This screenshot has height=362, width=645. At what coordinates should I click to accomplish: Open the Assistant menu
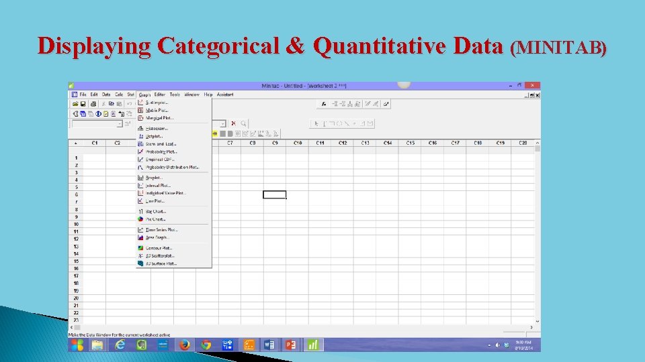click(x=225, y=95)
